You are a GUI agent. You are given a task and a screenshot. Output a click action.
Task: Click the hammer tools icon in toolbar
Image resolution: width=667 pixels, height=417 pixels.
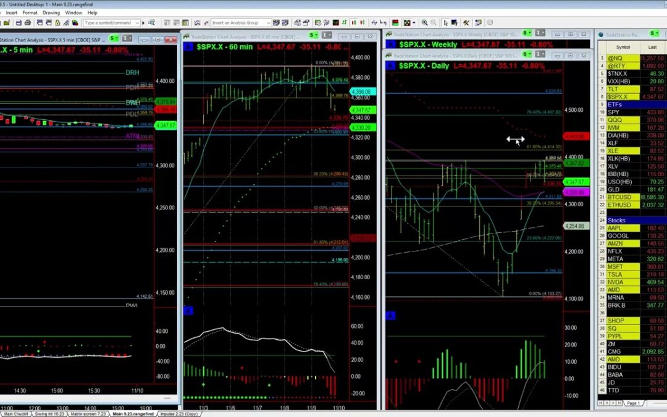click(466, 23)
